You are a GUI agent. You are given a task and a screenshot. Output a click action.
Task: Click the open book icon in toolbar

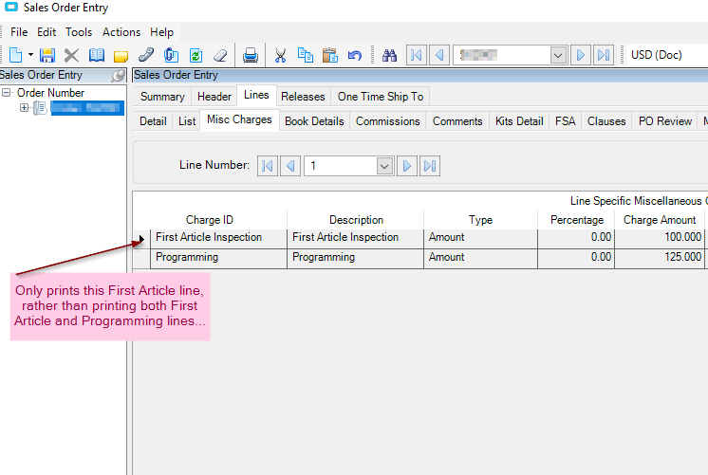point(96,56)
